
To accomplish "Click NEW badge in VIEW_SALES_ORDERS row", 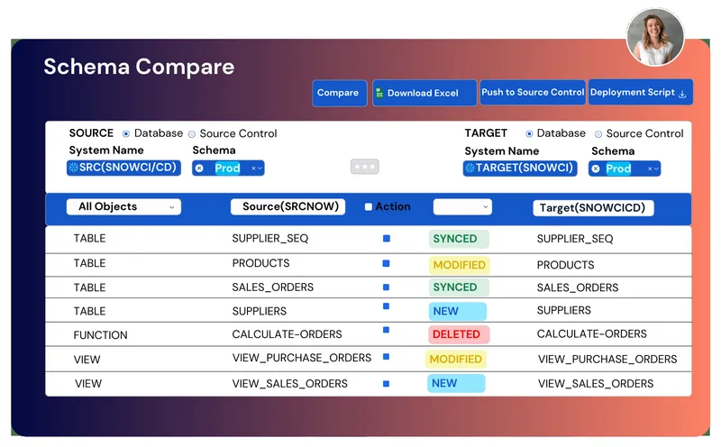I will click(x=456, y=384).
